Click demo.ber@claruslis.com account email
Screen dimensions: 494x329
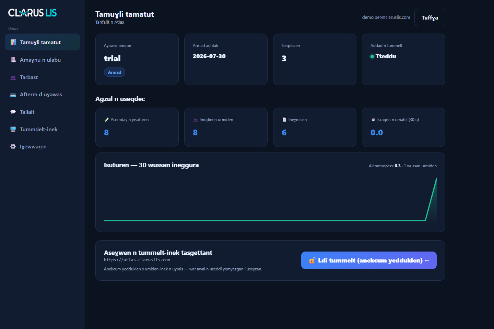pyautogui.click(x=386, y=17)
